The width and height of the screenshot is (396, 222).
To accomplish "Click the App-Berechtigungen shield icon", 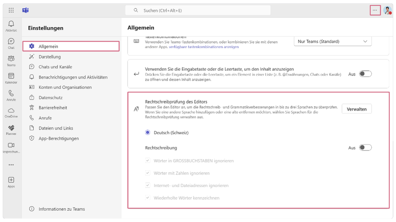I will click(32, 138).
